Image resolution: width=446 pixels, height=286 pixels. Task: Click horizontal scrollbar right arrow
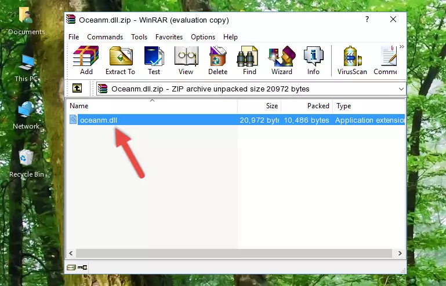pos(400,253)
